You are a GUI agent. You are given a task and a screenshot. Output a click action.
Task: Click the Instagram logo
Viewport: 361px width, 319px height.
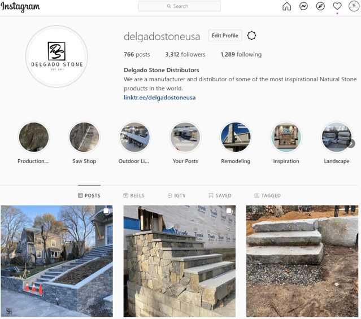click(x=20, y=7)
